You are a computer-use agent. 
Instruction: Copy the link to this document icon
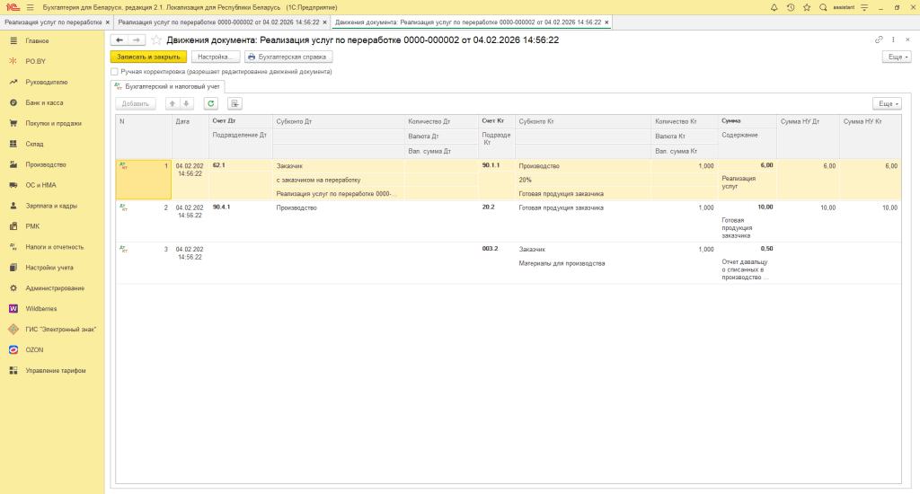tap(879, 40)
